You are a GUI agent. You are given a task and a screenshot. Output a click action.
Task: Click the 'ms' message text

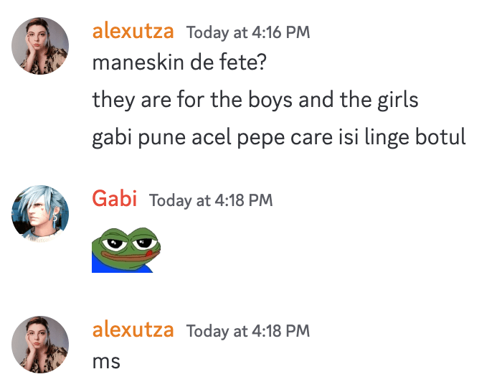(x=106, y=361)
